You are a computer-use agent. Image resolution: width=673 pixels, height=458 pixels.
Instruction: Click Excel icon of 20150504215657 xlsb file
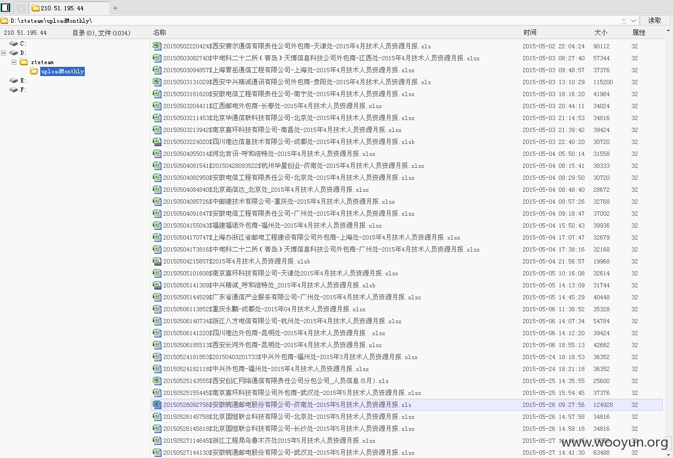click(157, 261)
